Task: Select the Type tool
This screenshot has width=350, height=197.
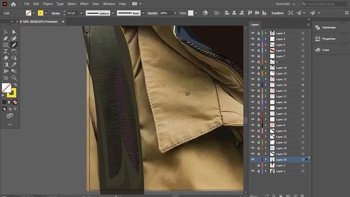Action: (6, 51)
